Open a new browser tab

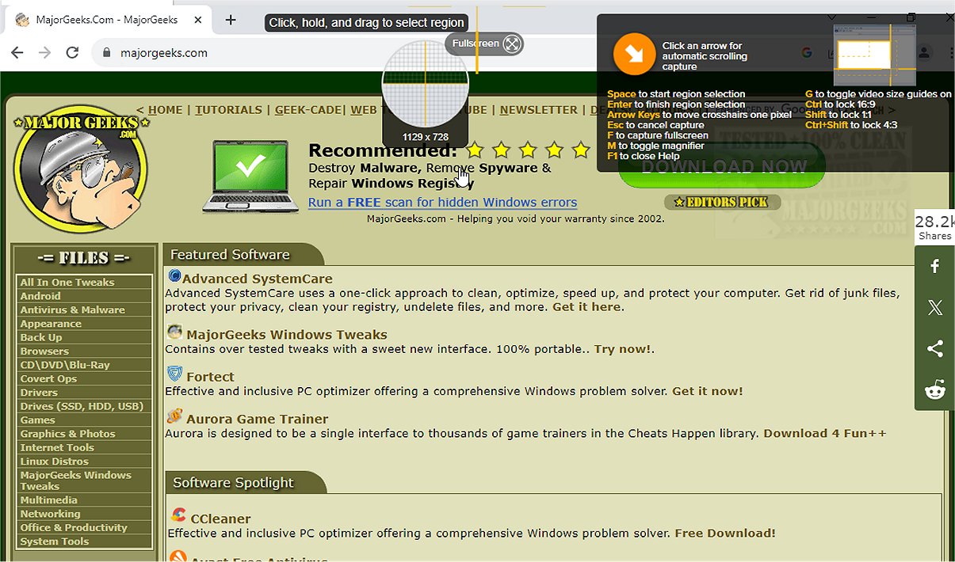pos(231,20)
